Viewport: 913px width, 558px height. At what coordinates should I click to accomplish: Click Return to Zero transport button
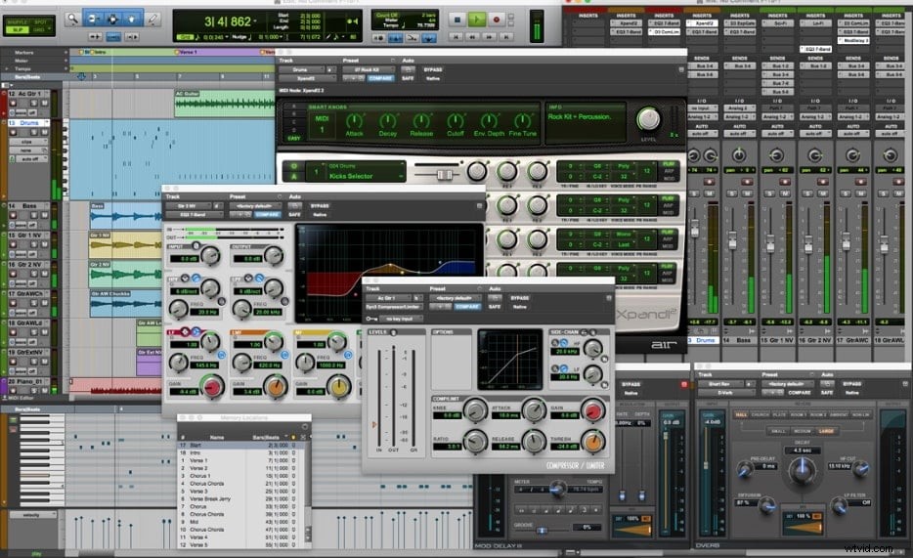point(457,37)
